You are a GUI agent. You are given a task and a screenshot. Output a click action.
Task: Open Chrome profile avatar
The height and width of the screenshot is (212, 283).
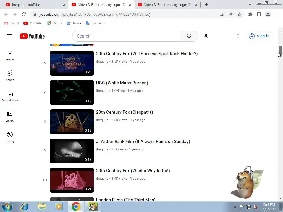tap(268, 14)
